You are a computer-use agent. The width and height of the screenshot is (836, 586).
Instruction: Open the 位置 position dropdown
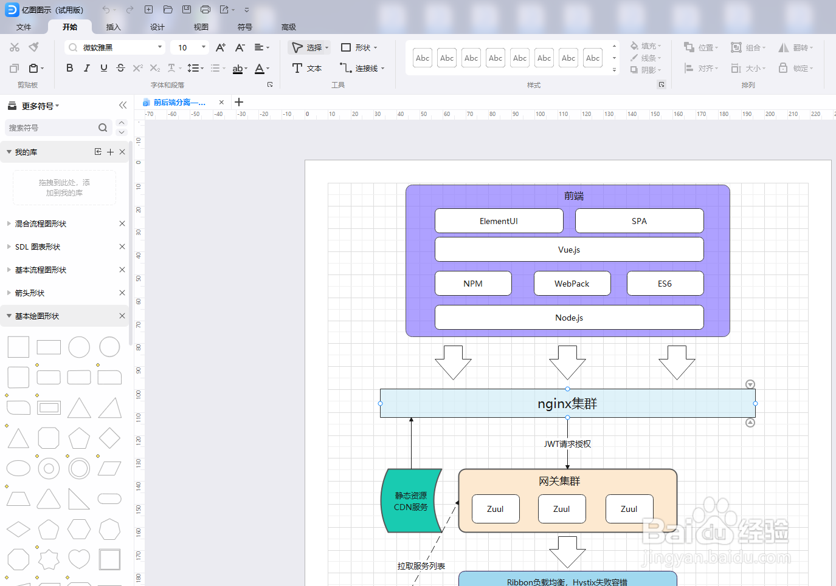[701, 47]
